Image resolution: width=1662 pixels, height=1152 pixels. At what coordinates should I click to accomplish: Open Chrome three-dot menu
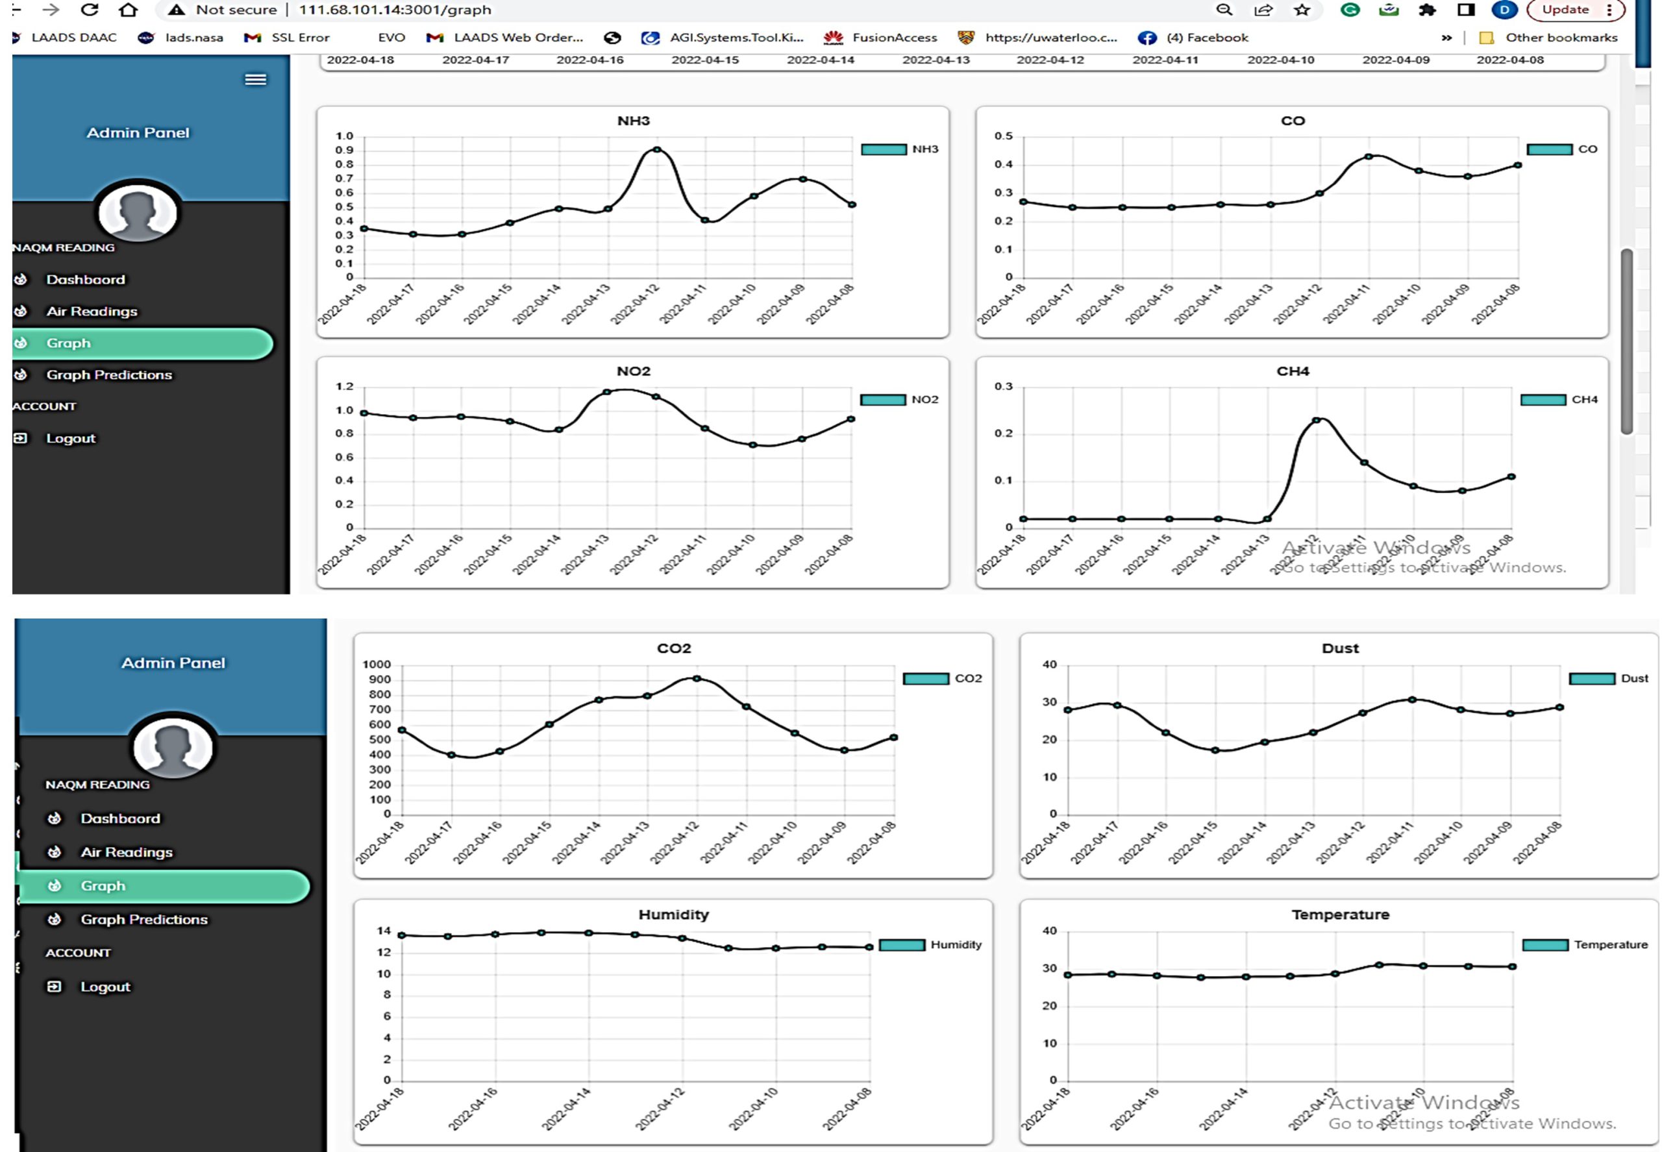pos(1609,9)
